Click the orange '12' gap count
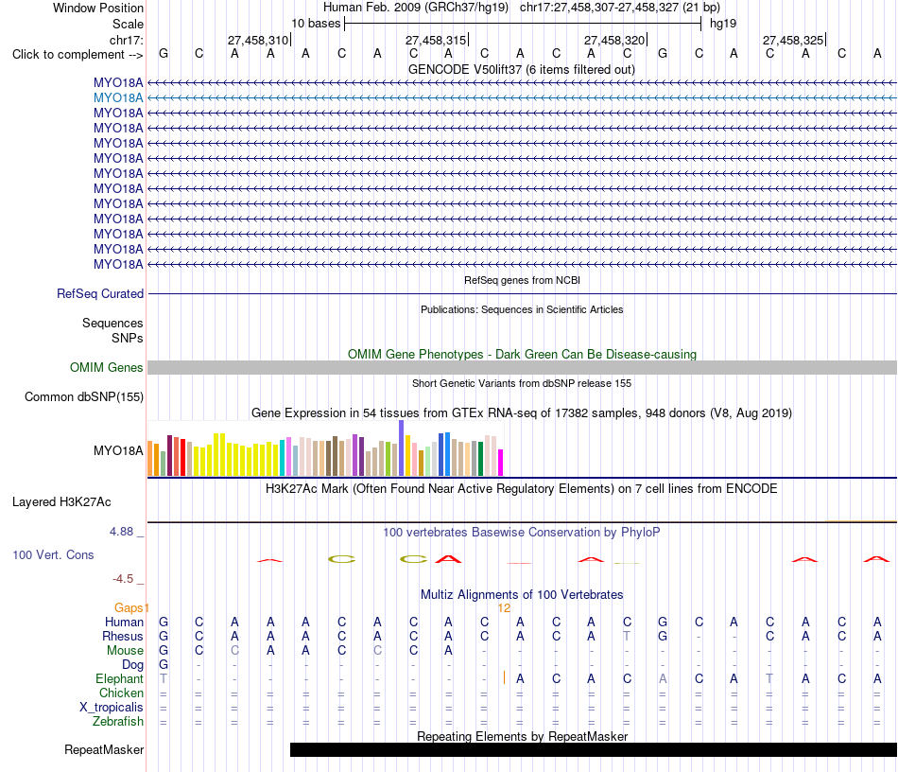 click(504, 608)
